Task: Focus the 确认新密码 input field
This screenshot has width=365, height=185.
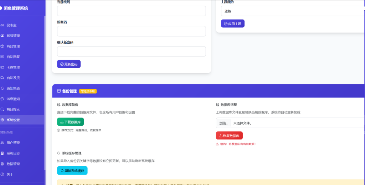Action: (131, 51)
